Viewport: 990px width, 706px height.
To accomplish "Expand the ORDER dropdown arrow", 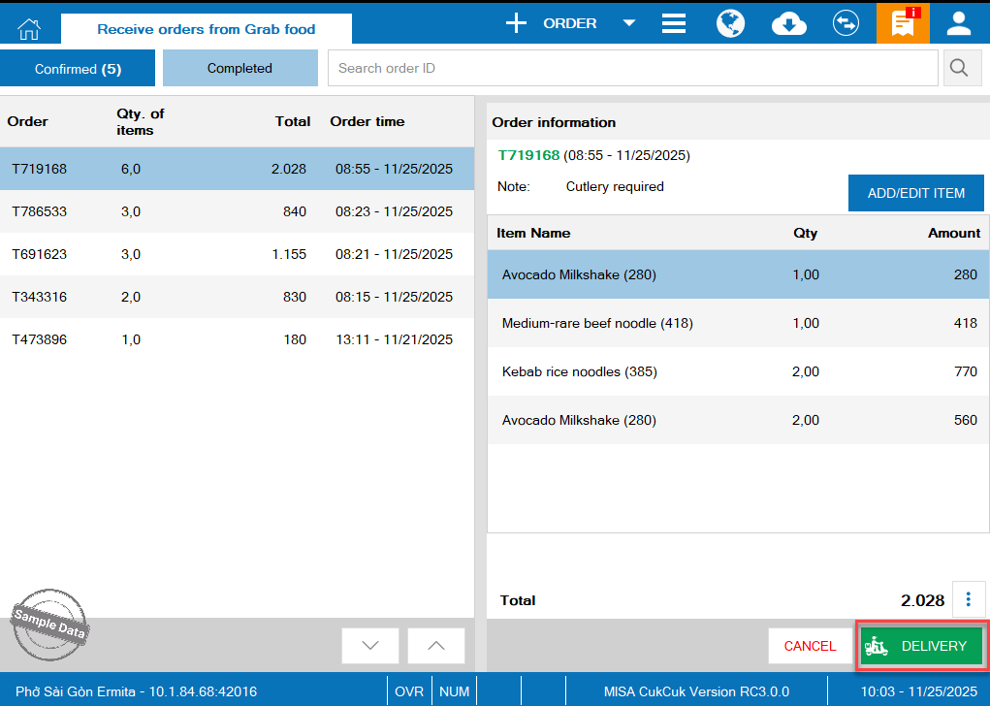I will (628, 23).
